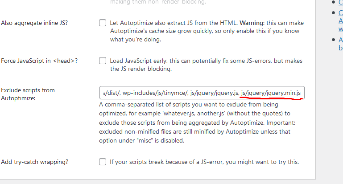This screenshot has width=343, height=184.
Task: Place cursor on wp-includes/js/tinymce/ entry
Action: click(155, 93)
